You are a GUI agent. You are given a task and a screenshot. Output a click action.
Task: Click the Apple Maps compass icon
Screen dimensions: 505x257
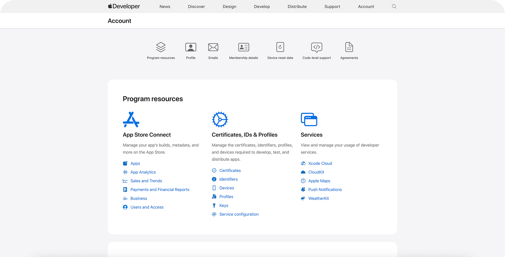[303, 181]
